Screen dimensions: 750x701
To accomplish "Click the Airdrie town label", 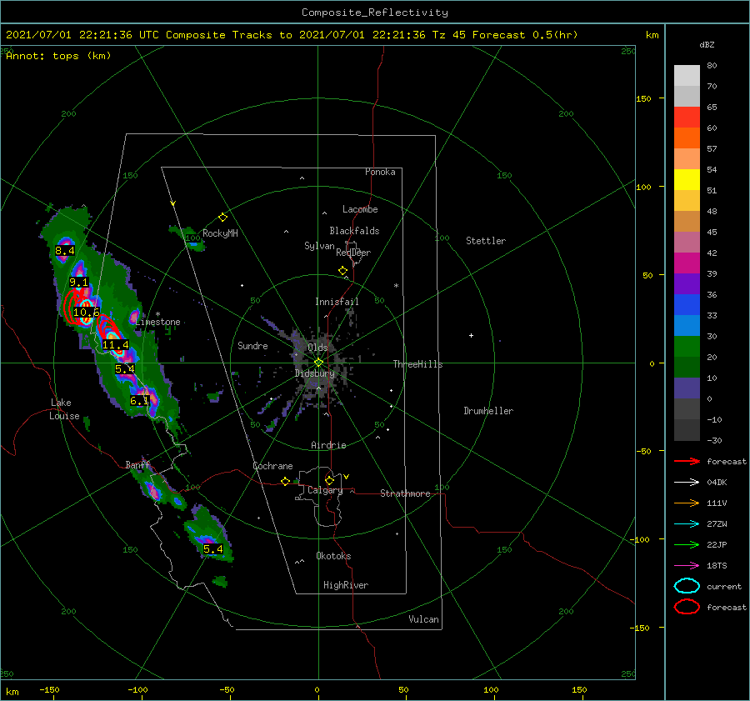I will tap(328, 445).
